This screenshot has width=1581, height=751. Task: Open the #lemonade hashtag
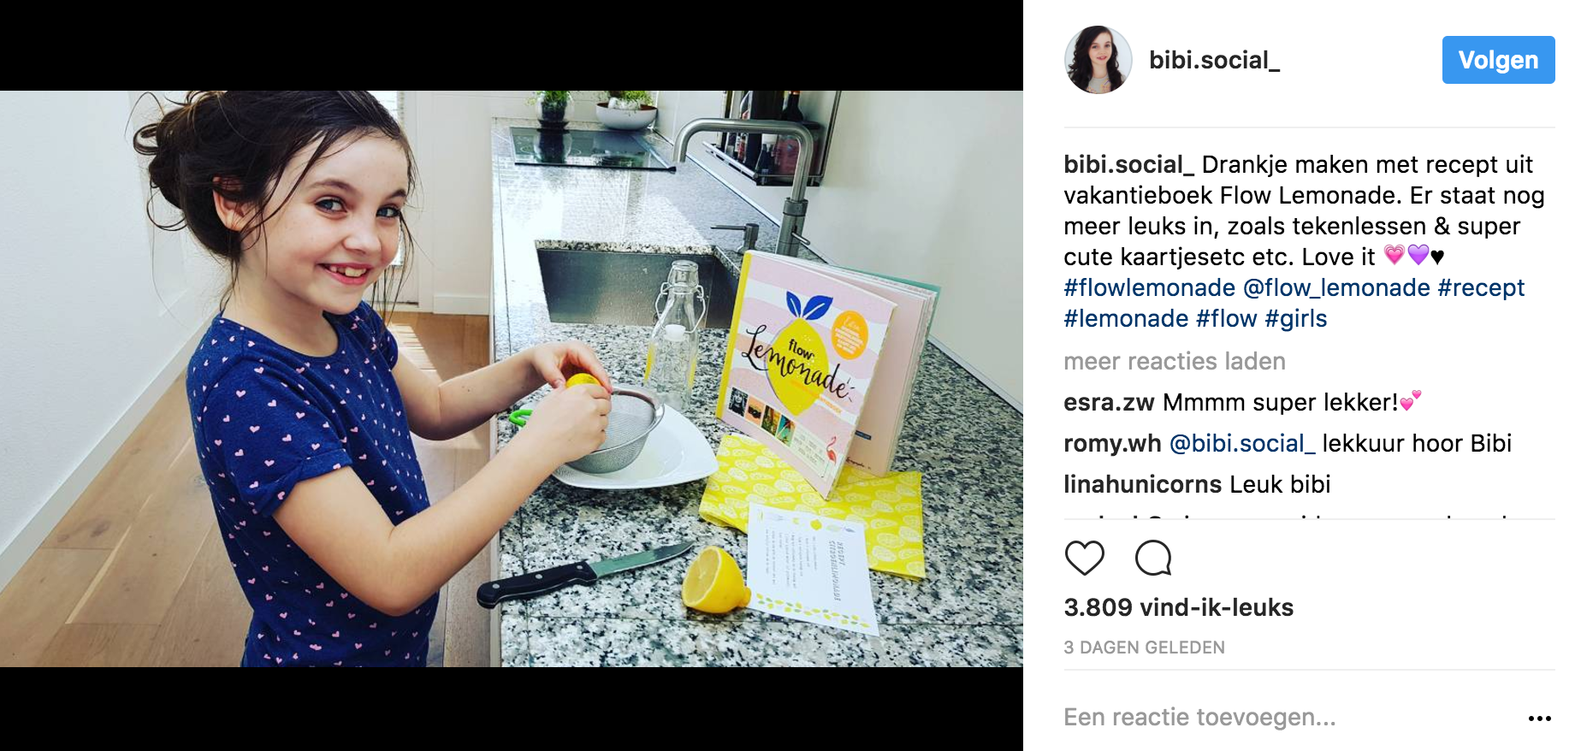1126,318
